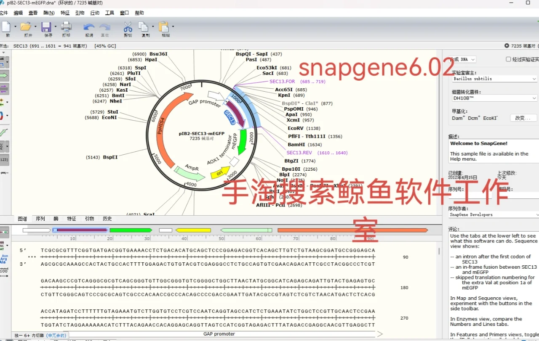Viewport: 539px width, 341px height.
Task: Click the 100 scale ruler side icon
Action: 4,272
